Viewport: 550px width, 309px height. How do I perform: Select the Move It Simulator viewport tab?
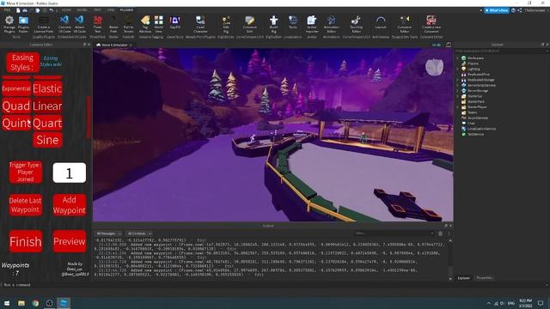[114, 45]
